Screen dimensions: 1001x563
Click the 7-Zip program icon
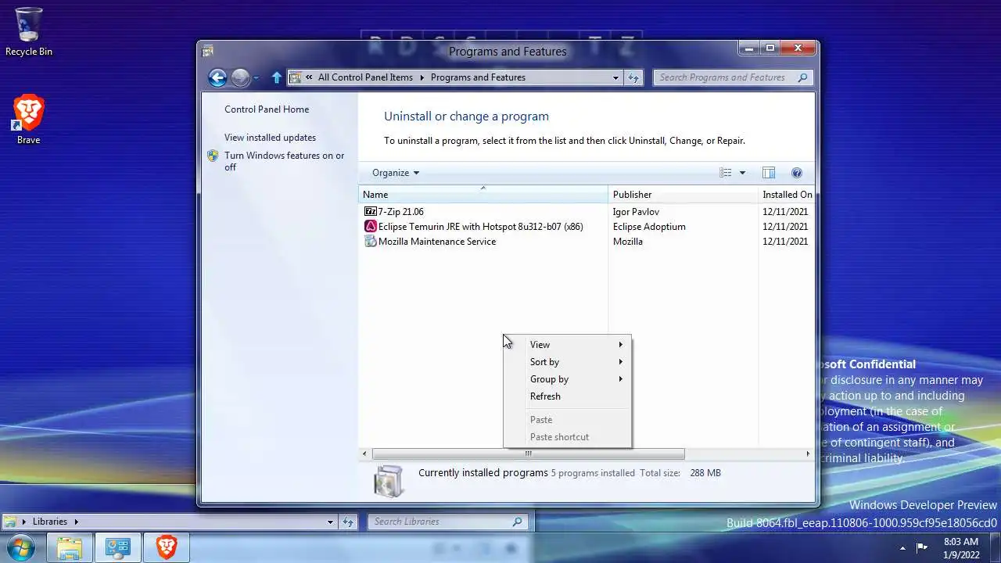tap(371, 212)
